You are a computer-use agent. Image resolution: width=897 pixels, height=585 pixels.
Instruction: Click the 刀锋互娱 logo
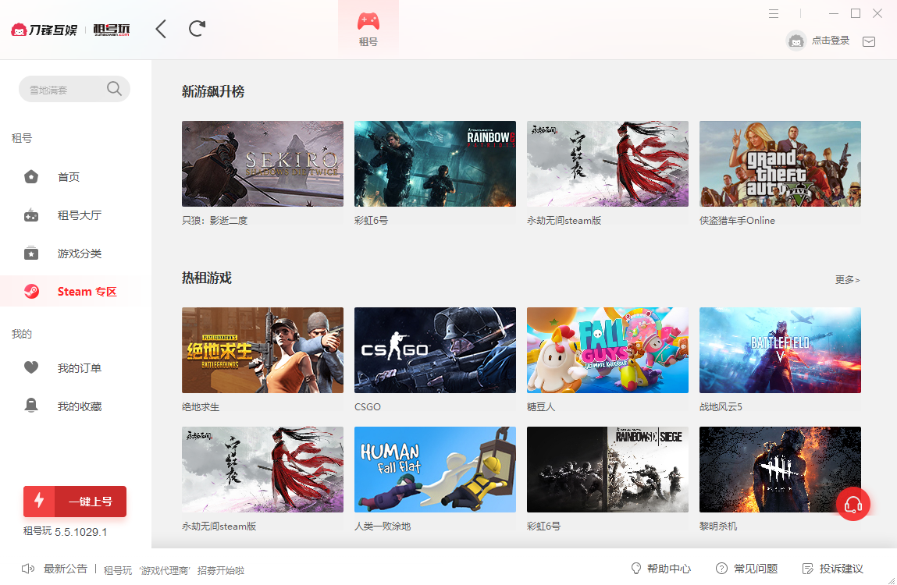click(44, 30)
